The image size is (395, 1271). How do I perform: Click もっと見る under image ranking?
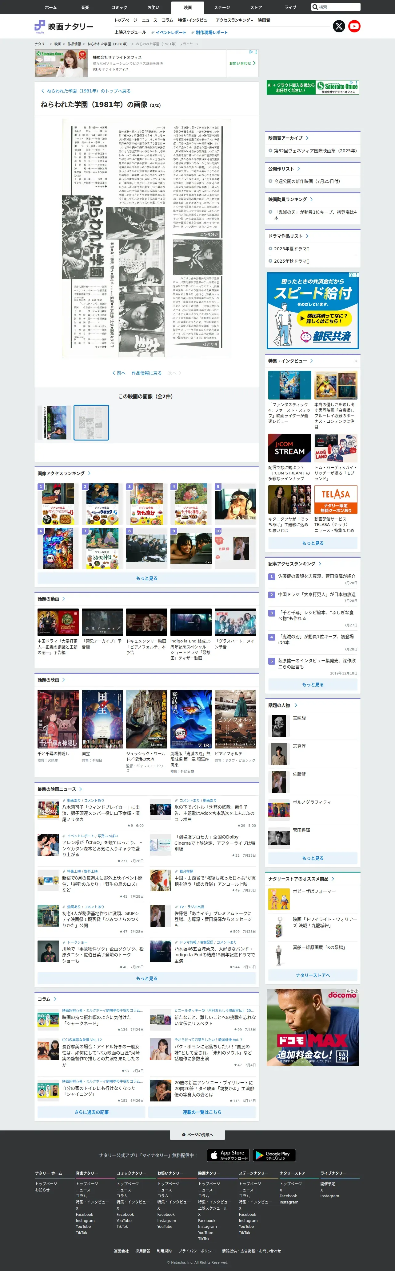point(147,578)
